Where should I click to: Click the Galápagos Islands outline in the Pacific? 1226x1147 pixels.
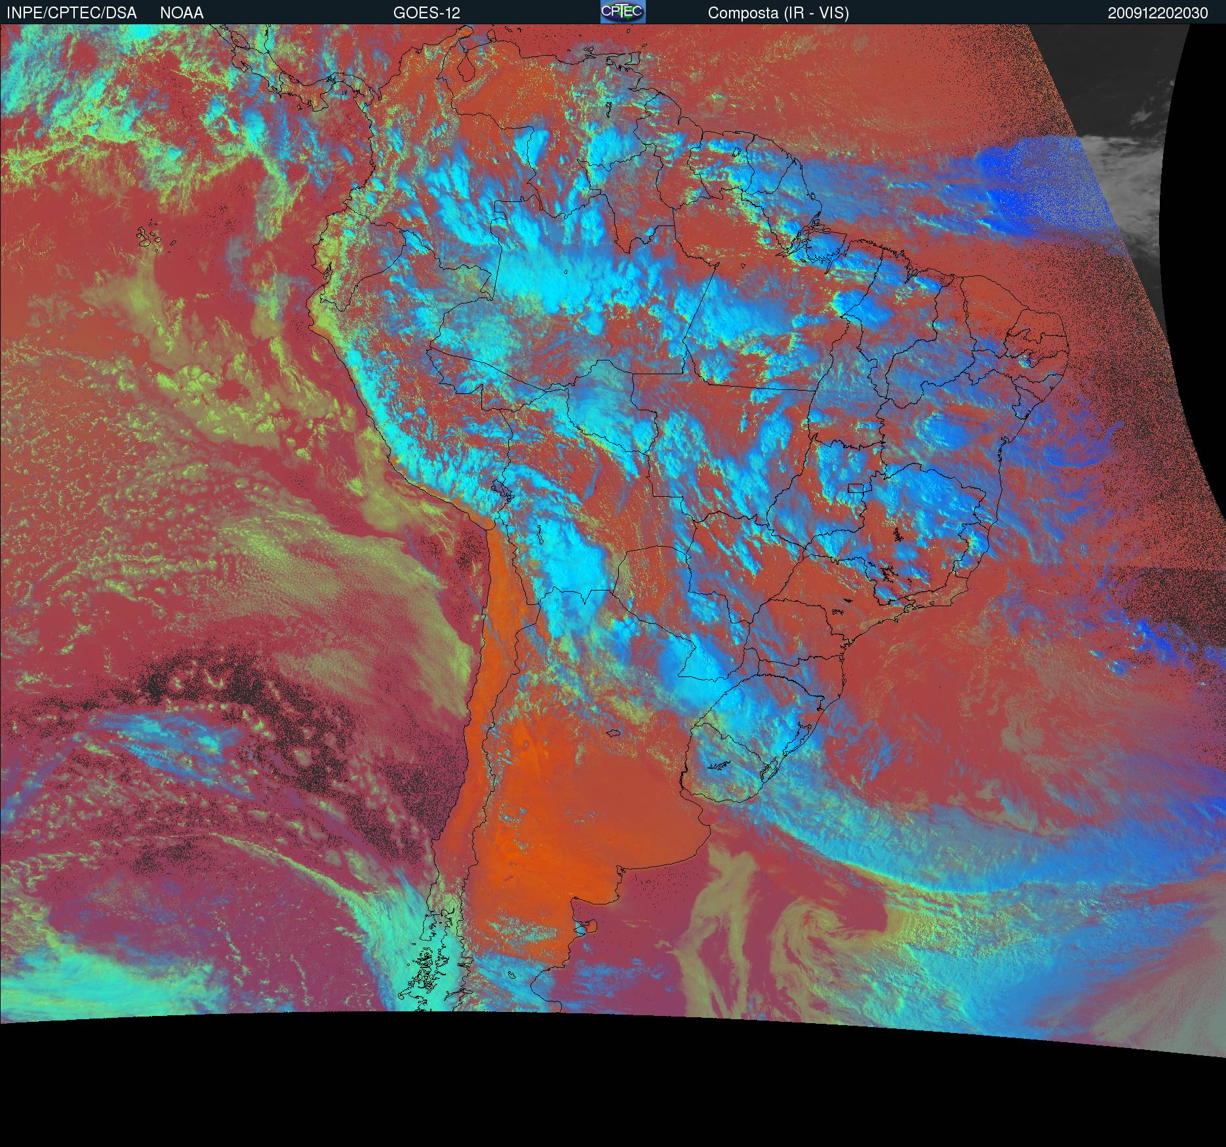point(149,237)
